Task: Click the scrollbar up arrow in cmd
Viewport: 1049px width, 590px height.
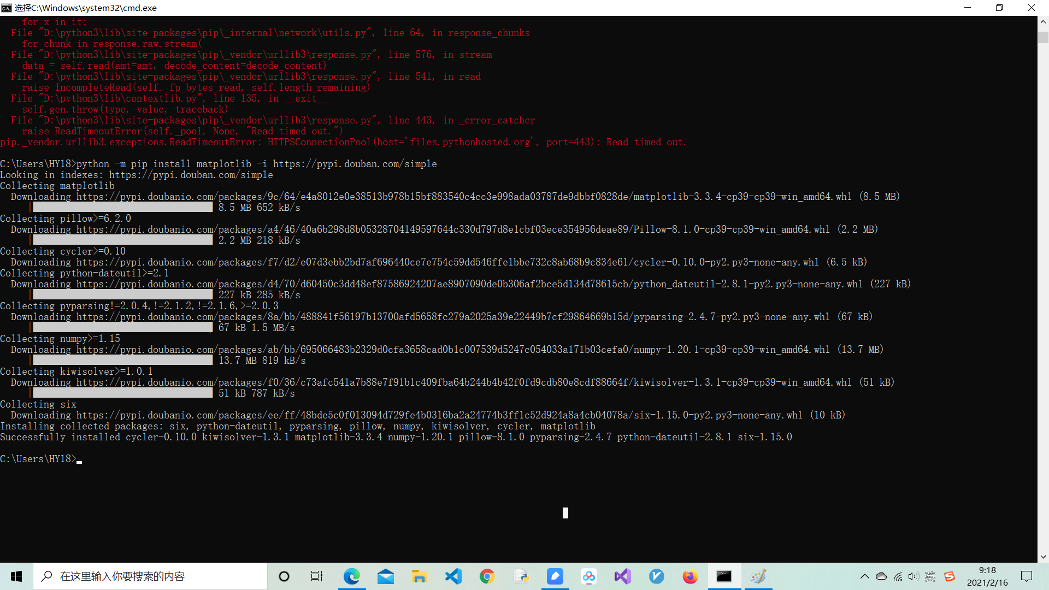Action: (x=1043, y=22)
